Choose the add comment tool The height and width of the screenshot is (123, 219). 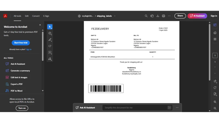[50, 33]
